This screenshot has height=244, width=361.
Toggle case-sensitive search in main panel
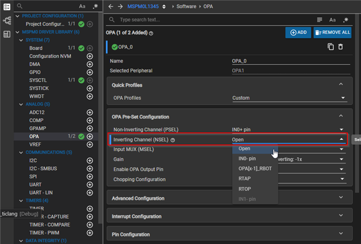coord(332,20)
